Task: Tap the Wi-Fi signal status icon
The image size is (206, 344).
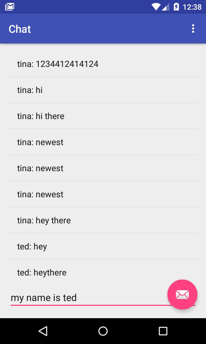Action: pyautogui.click(x=156, y=7)
